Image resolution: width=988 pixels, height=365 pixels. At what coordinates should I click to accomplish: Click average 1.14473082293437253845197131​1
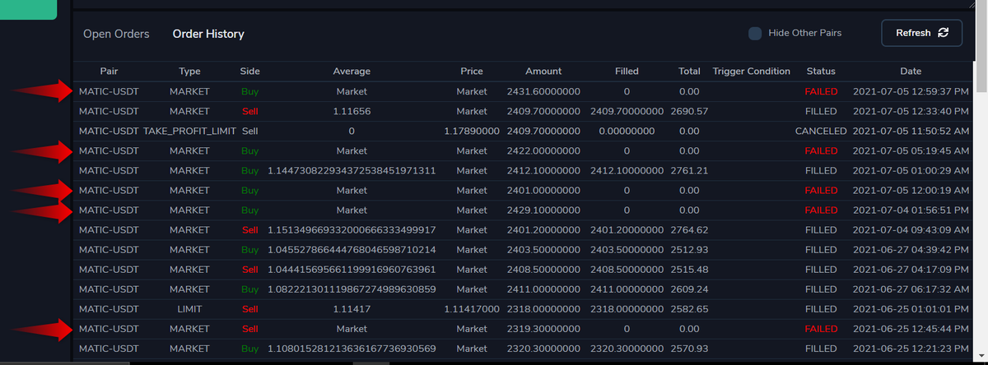[x=352, y=170]
